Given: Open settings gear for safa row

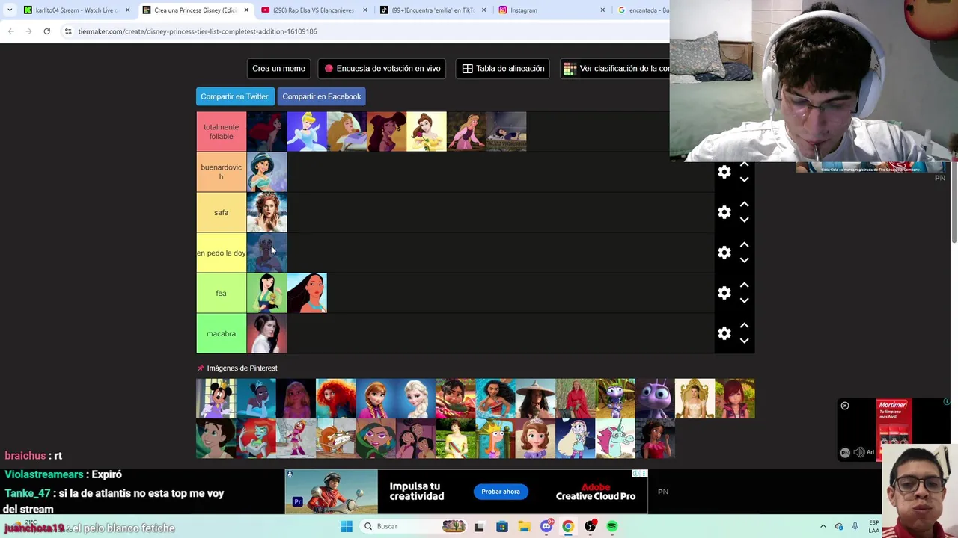Looking at the screenshot, I should 724,212.
